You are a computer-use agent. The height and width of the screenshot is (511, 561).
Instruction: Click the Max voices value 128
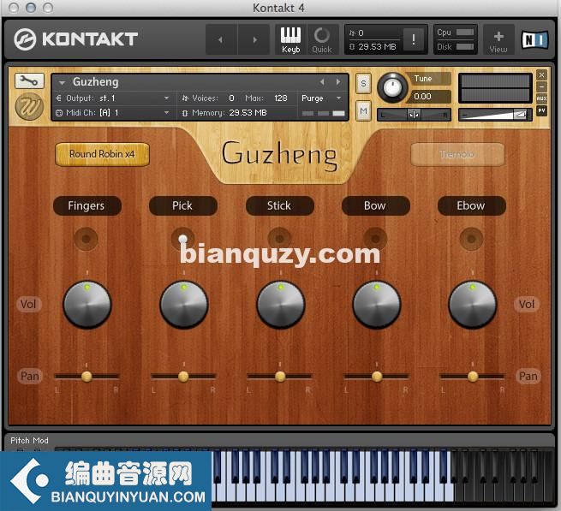click(281, 98)
